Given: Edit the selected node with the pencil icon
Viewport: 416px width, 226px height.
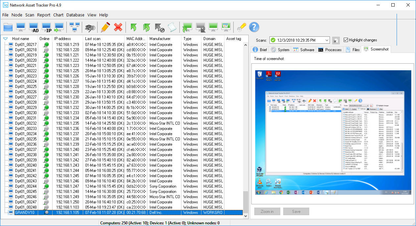Looking at the screenshot, I should click(x=105, y=27).
